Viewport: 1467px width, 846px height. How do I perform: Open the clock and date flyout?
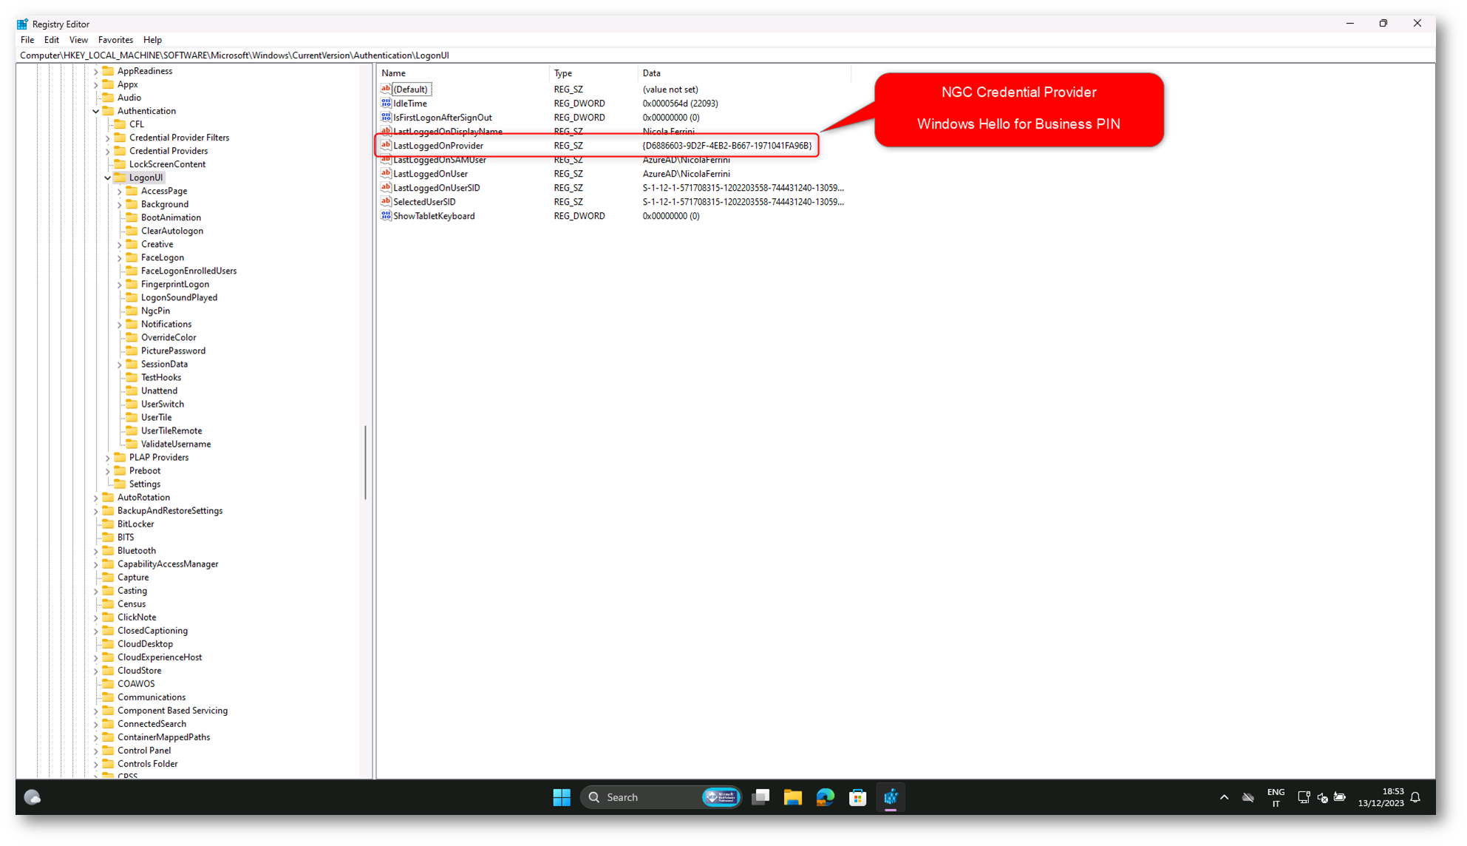click(x=1381, y=797)
